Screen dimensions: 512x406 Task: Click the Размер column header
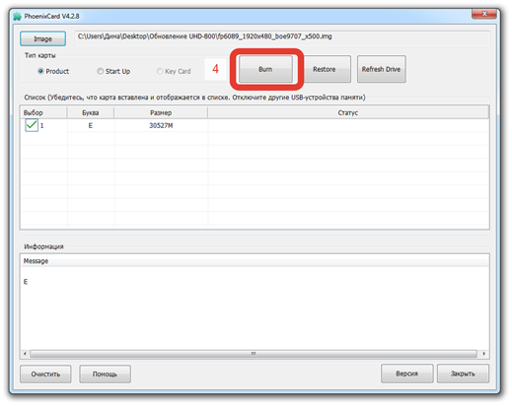pyautogui.click(x=161, y=112)
